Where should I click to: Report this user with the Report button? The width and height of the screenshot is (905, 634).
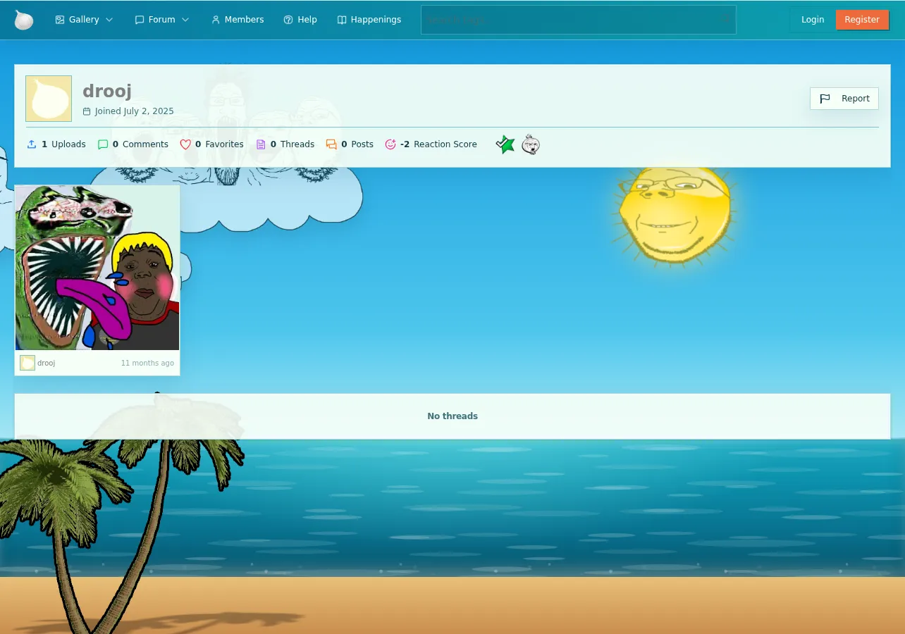click(844, 99)
